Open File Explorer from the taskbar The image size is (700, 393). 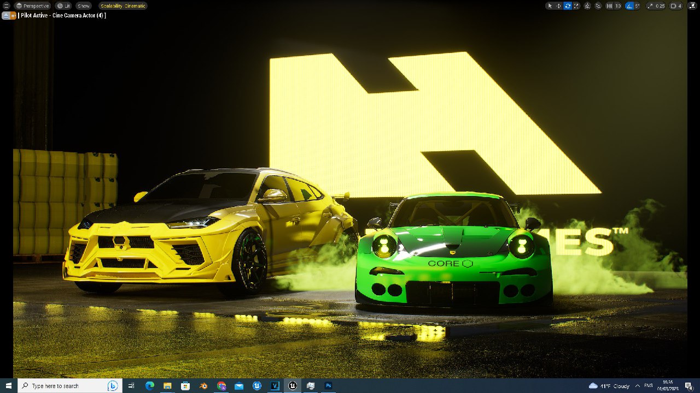167,385
